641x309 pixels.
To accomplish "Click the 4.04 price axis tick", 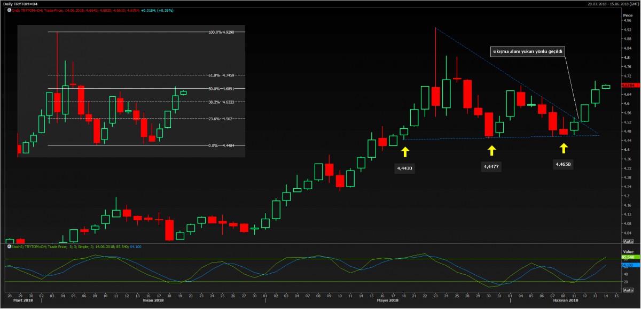I will coord(627,233).
